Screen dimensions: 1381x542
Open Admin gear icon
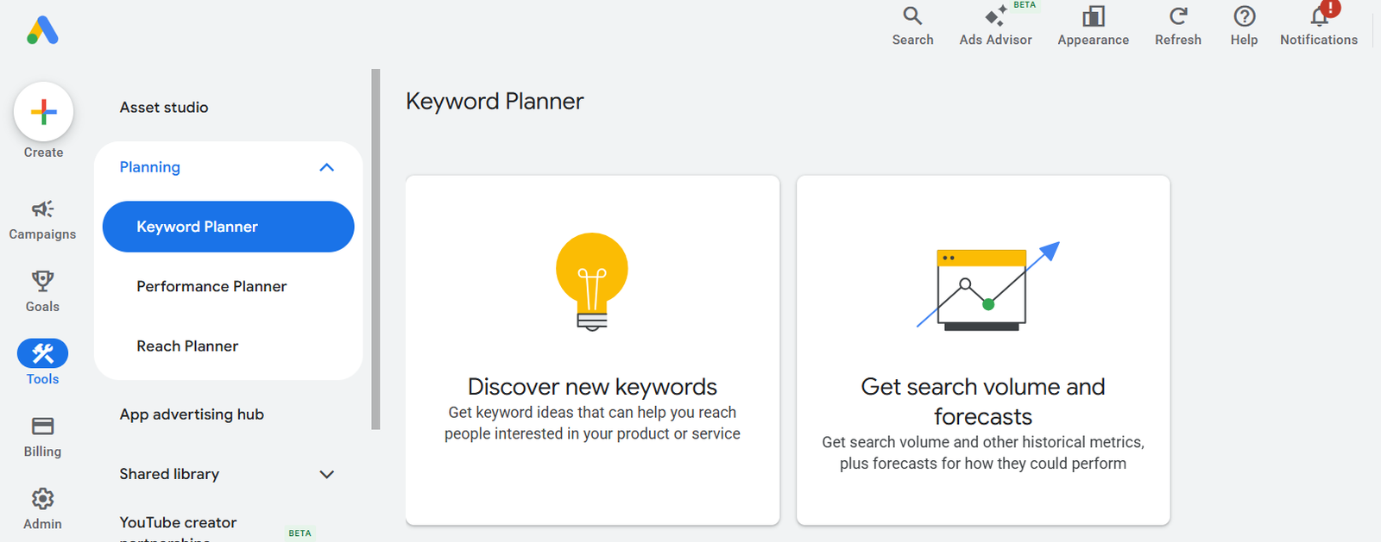point(42,498)
